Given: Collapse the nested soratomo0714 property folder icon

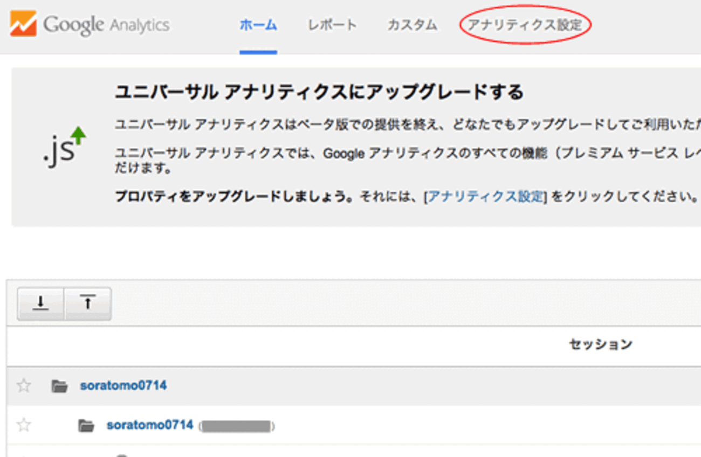Looking at the screenshot, I should (x=86, y=426).
